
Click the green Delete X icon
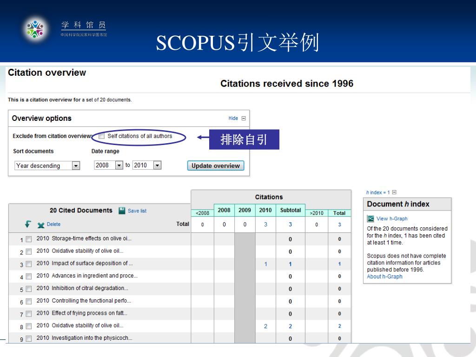click(x=41, y=225)
